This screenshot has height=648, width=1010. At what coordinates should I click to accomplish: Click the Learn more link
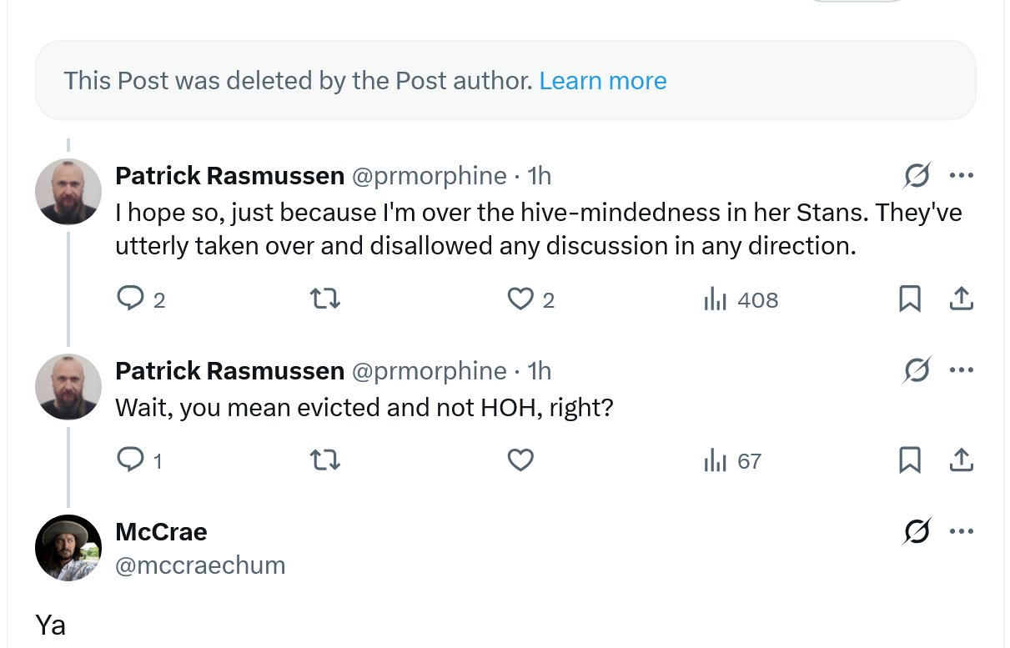tap(603, 81)
